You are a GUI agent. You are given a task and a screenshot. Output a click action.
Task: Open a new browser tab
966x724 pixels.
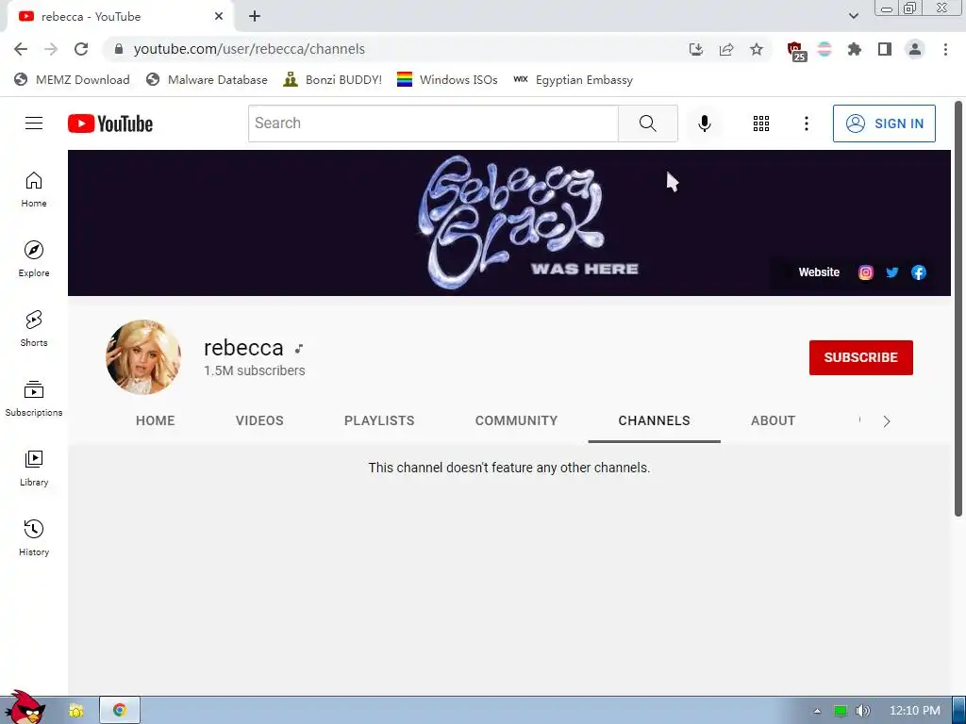click(255, 16)
